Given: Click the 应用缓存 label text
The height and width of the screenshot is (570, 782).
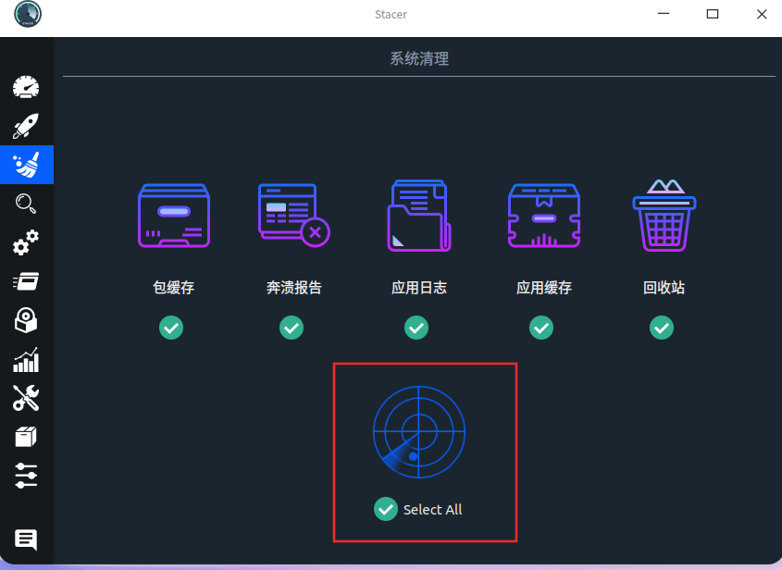Looking at the screenshot, I should tap(544, 288).
